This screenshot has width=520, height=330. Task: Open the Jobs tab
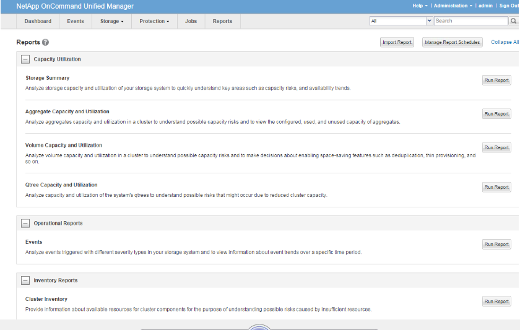click(x=191, y=21)
